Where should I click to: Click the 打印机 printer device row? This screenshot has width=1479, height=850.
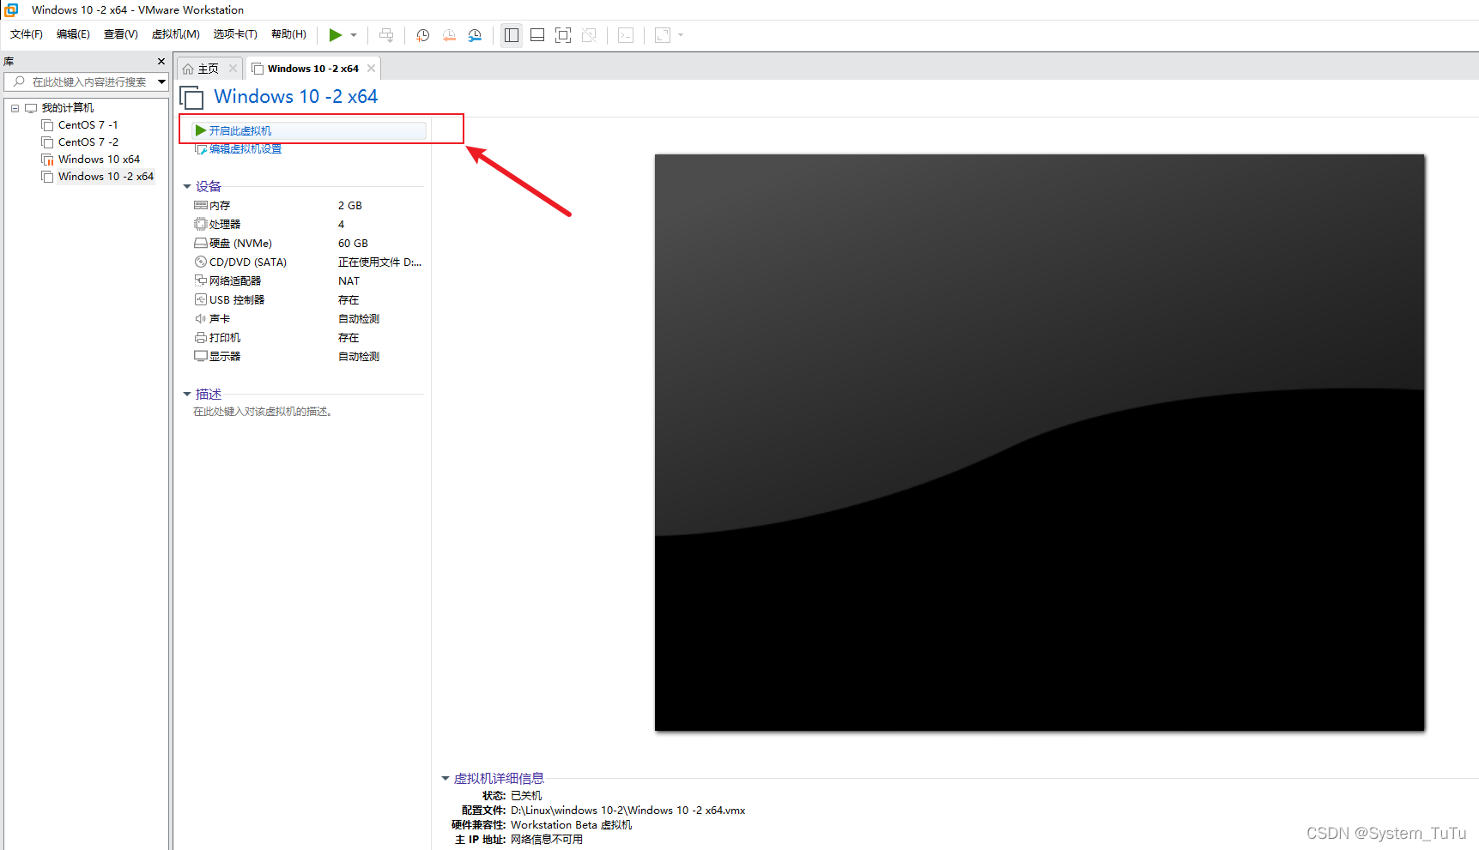(x=308, y=338)
